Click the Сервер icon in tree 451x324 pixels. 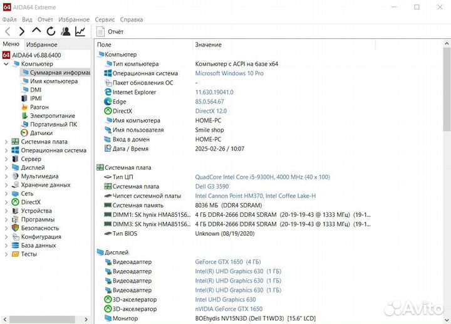[15, 159]
